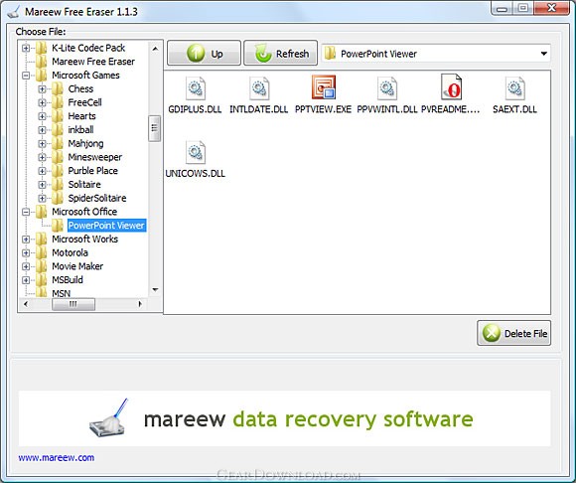Click the Movie Maker folder icon
Viewport: 576px width, 483px height.
pos(41,266)
